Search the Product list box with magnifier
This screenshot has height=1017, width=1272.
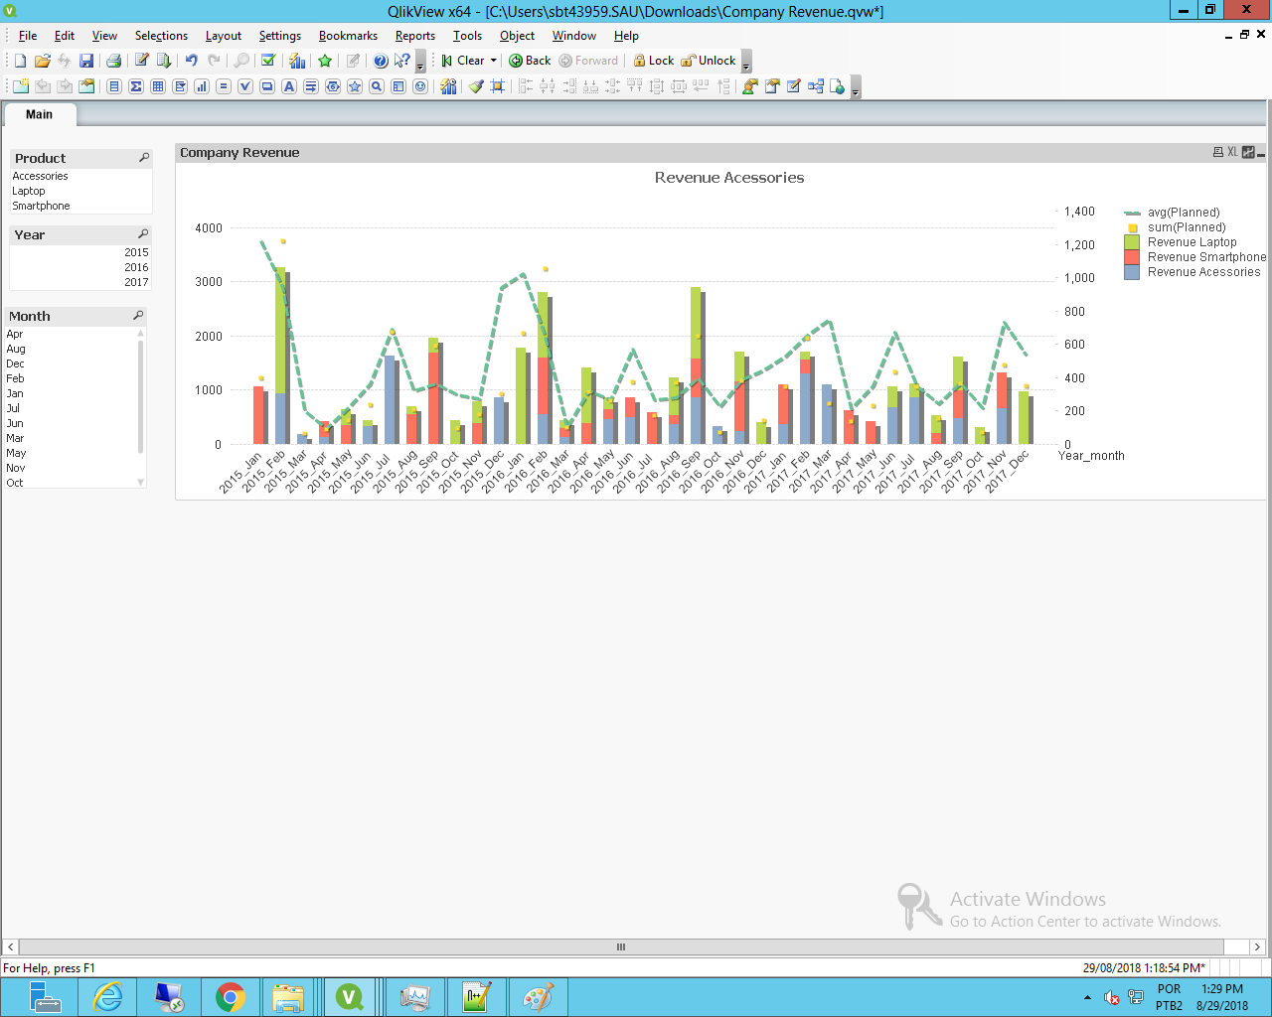(144, 158)
